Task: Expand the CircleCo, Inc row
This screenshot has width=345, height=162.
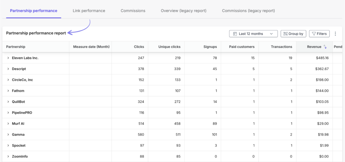Action: coord(8,80)
